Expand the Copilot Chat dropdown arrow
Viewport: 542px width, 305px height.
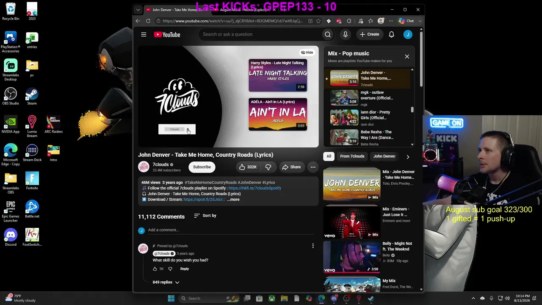[420, 21]
